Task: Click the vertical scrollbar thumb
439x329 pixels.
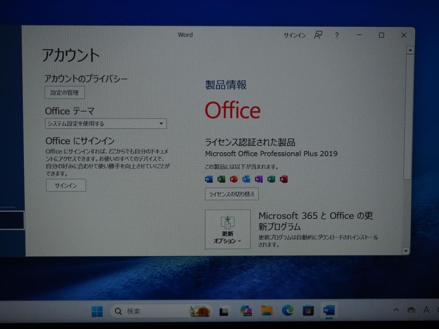Action: (x=409, y=117)
